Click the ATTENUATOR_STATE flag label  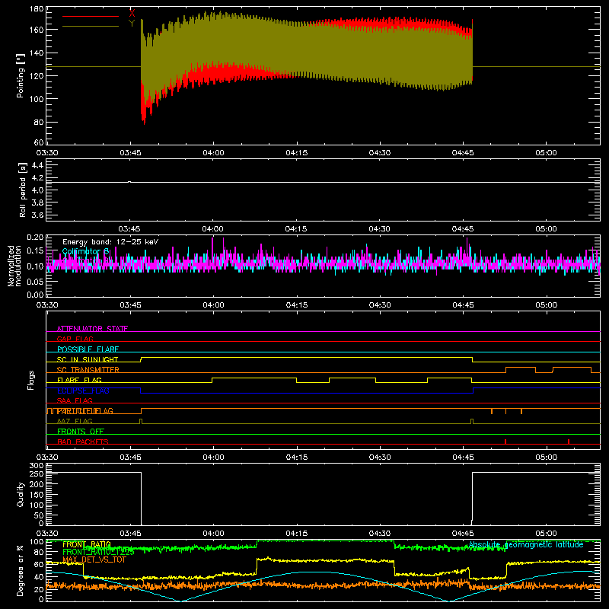(92, 329)
